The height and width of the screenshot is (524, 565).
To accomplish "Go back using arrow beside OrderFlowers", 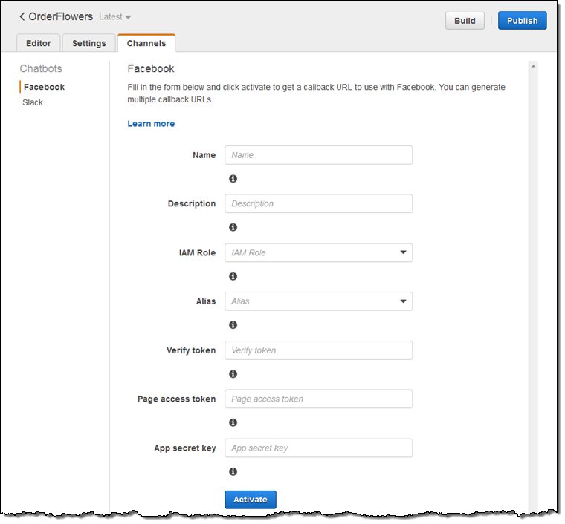I will pyautogui.click(x=22, y=16).
